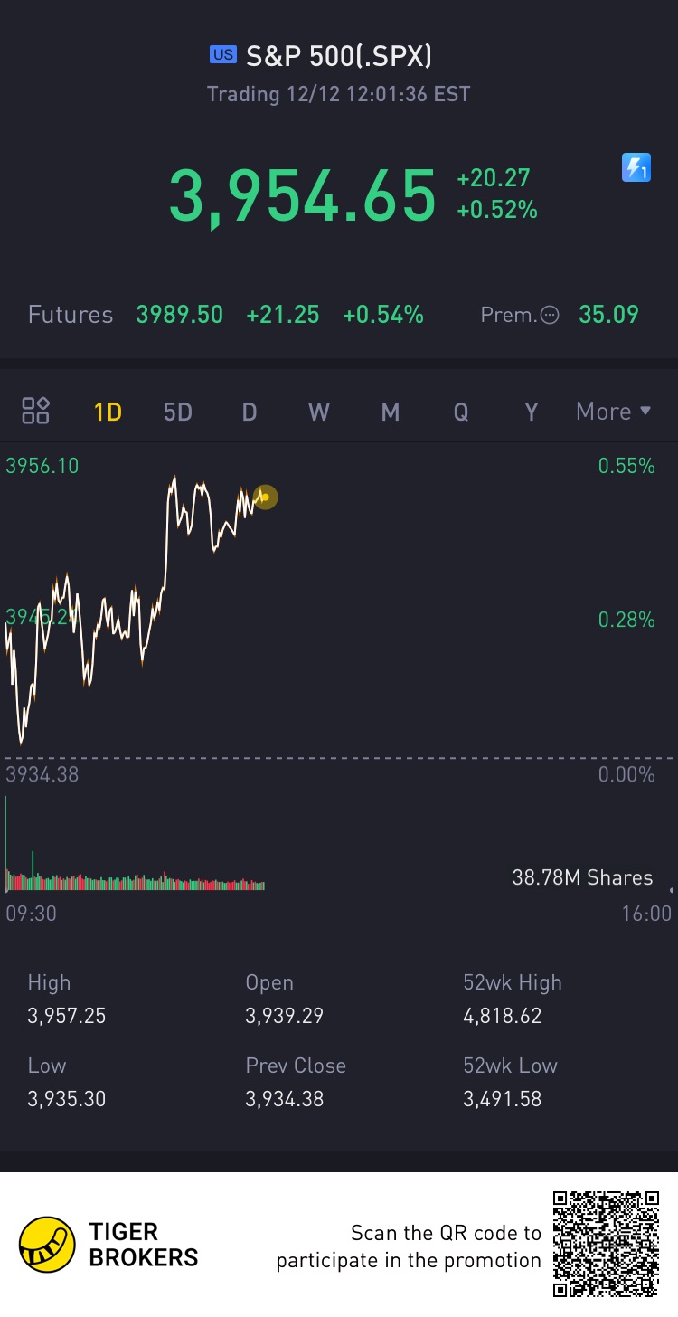This screenshot has height=1317, width=678.
Task: Tap the US market flag badge
Action: pos(222,56)
